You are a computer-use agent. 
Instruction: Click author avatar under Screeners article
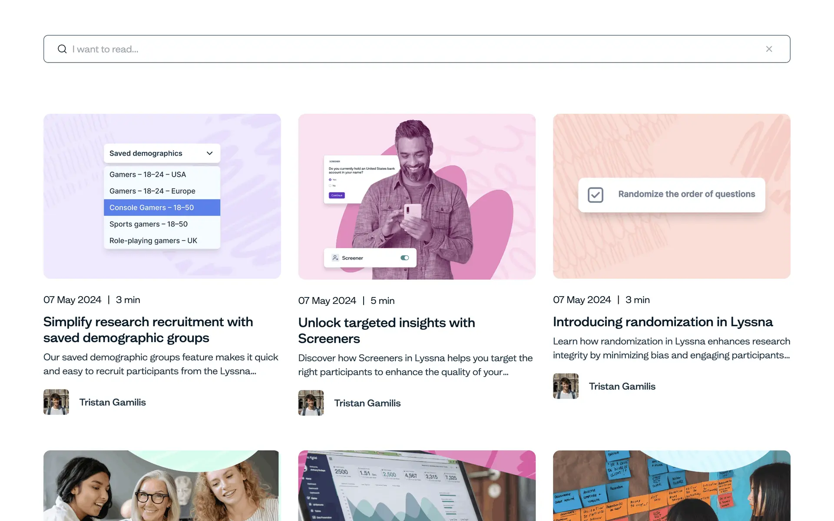click(311, 403)
